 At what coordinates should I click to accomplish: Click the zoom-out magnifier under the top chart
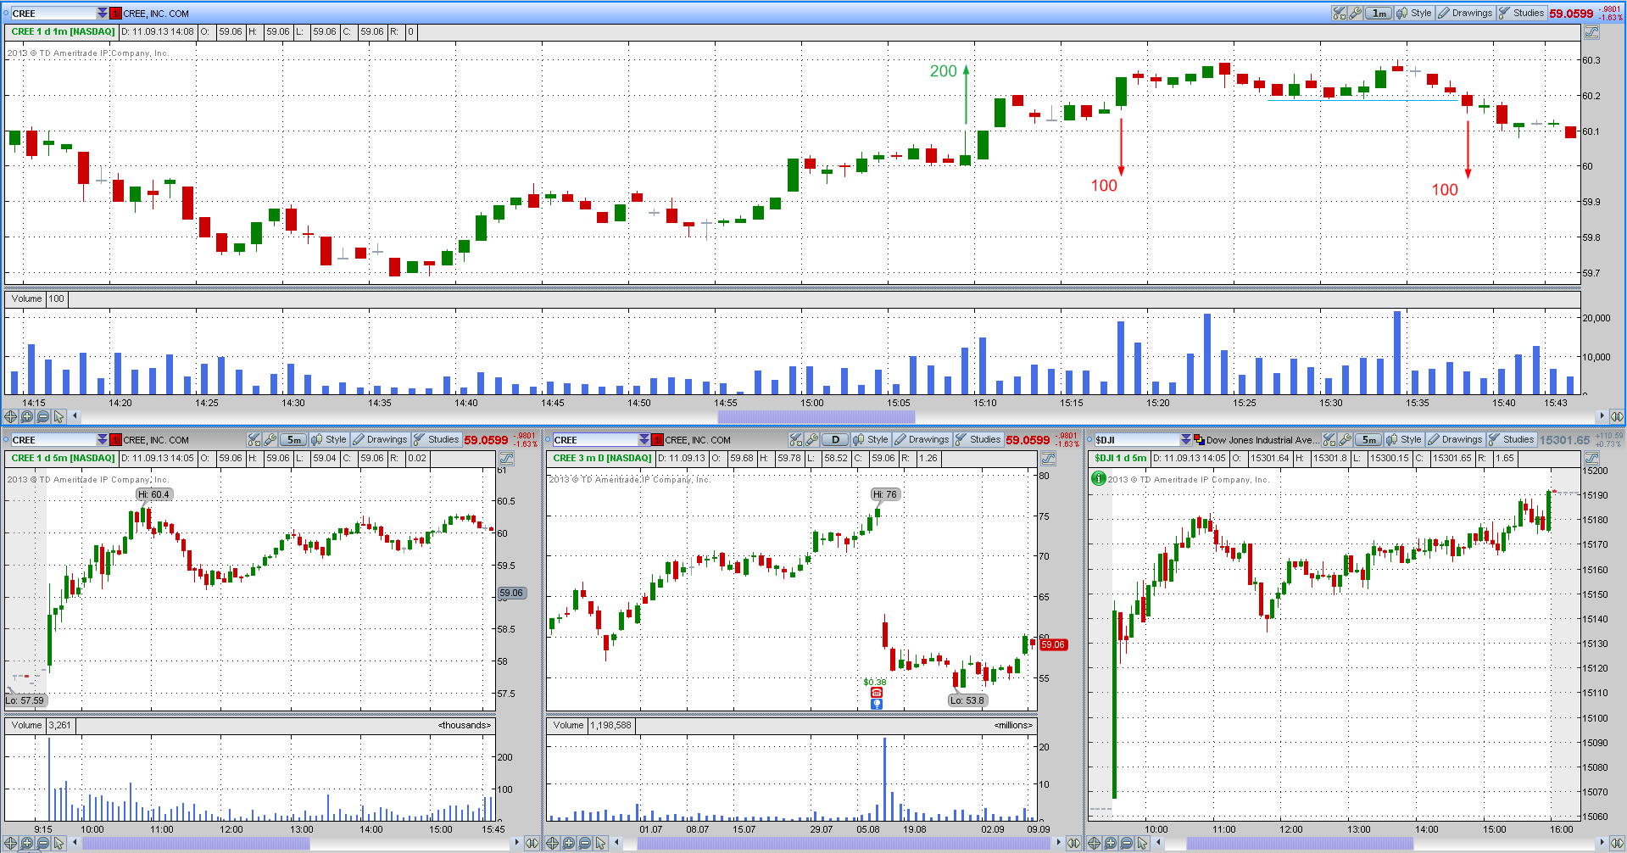click(x=42, y=416)
